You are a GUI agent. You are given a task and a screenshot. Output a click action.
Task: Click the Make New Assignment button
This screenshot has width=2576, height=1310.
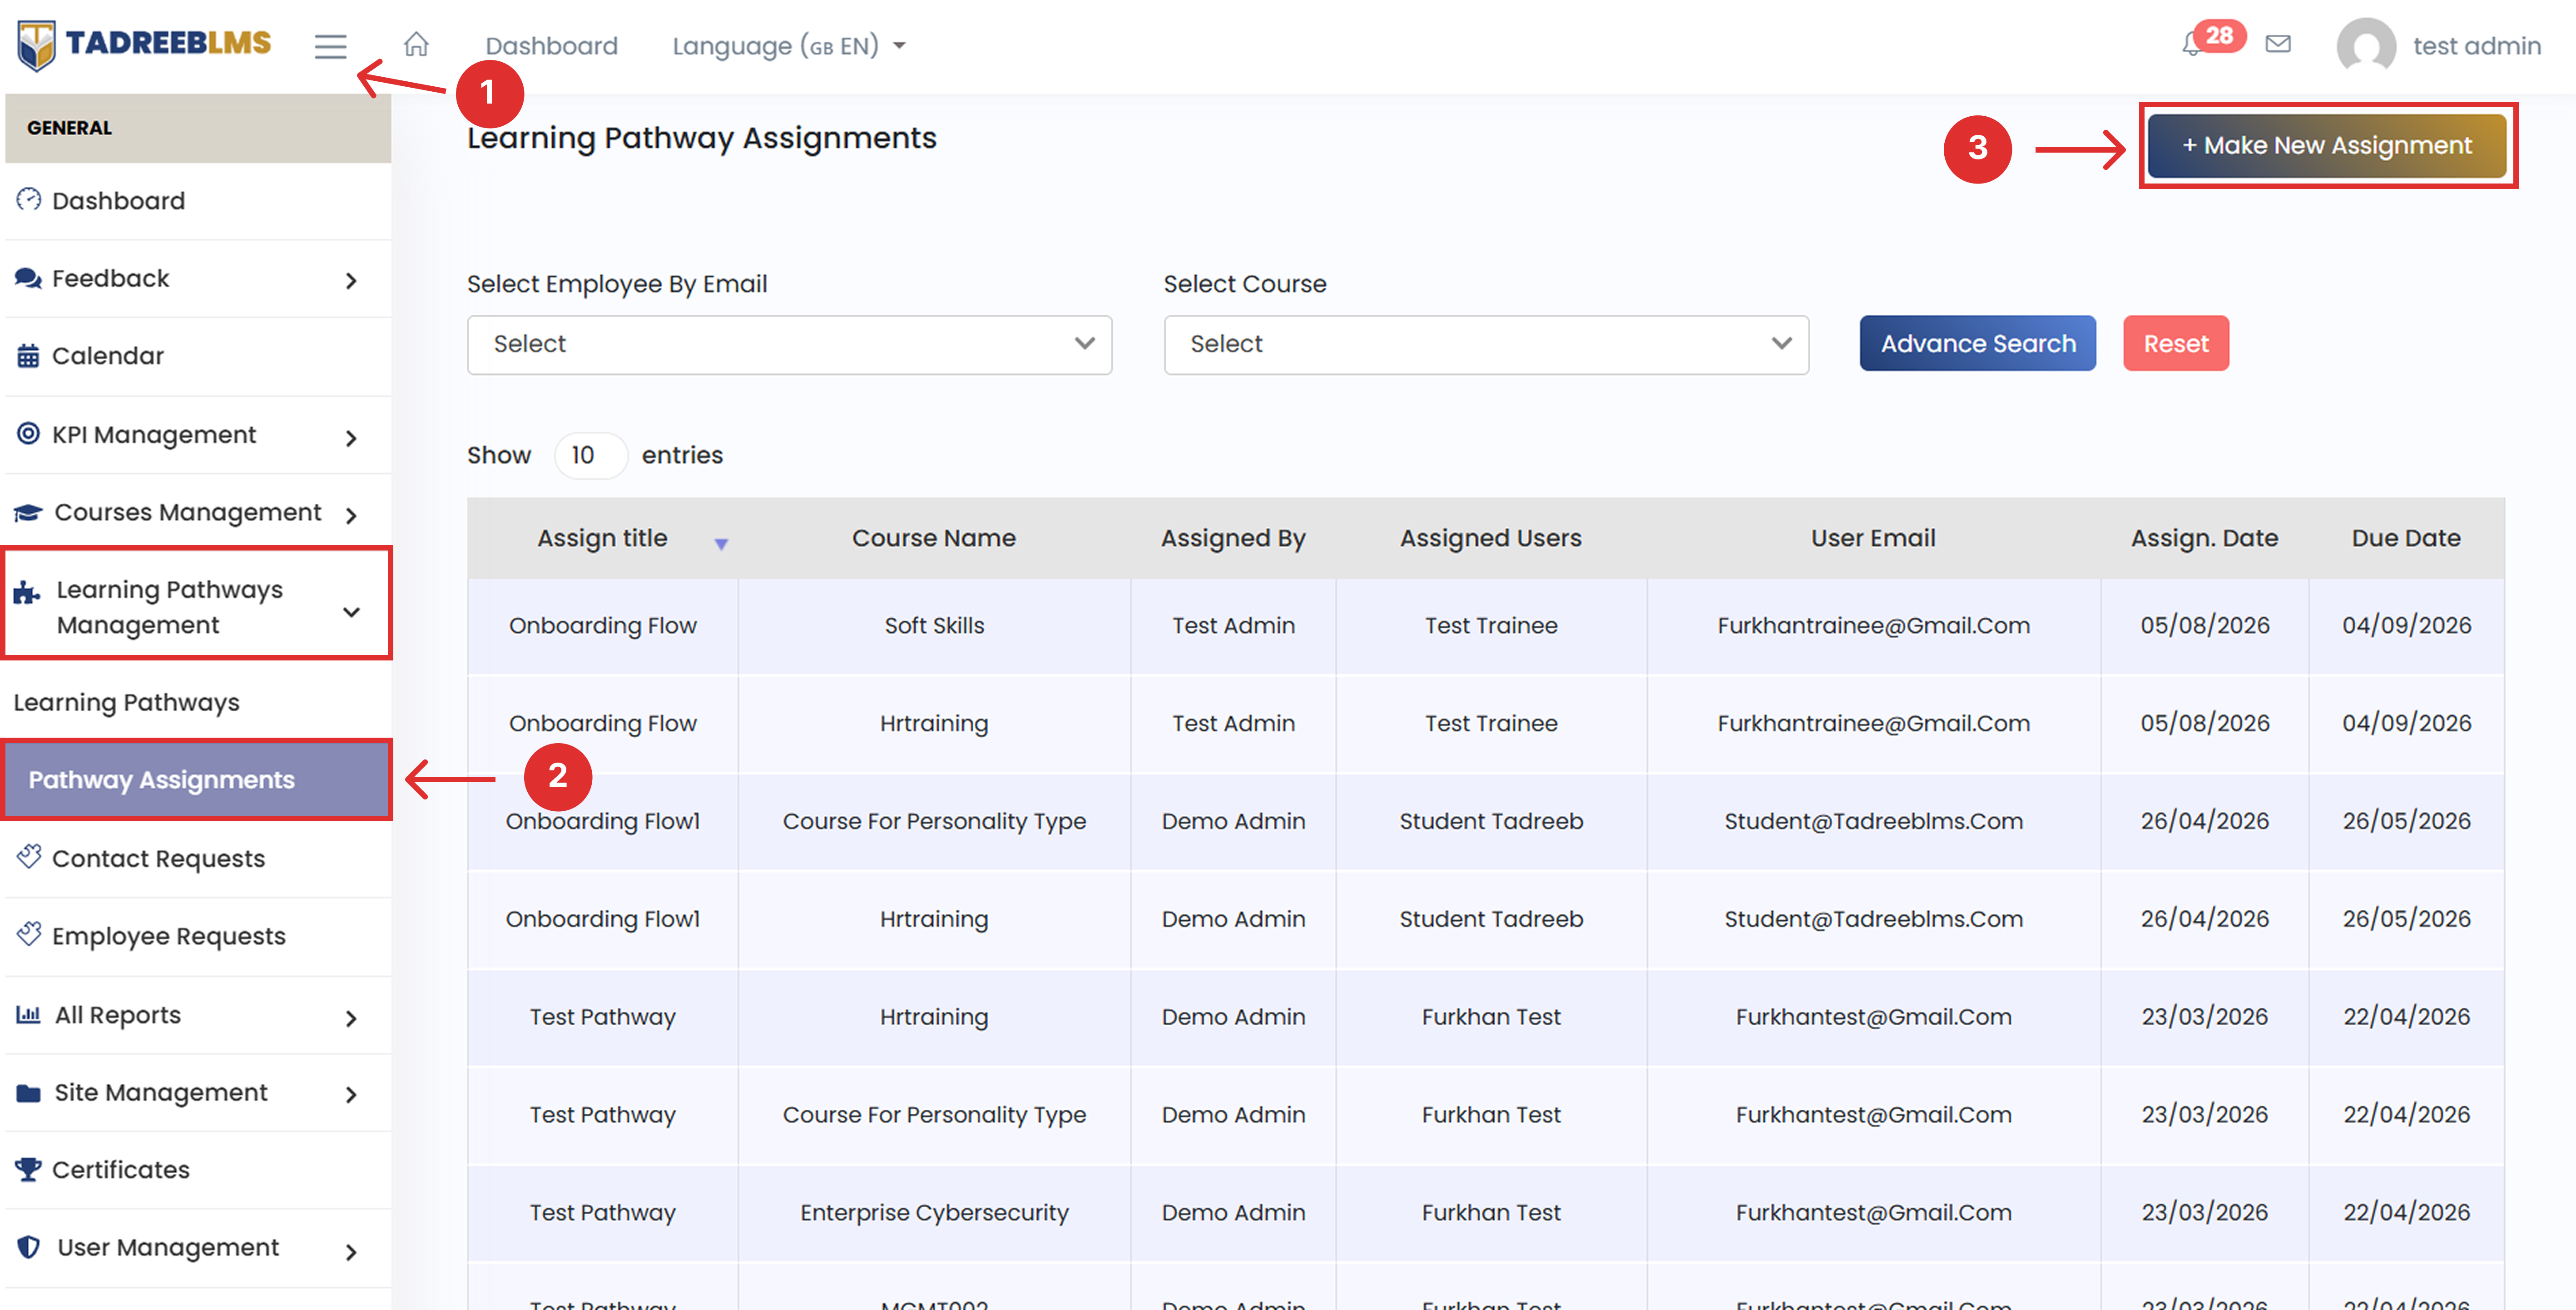click(2326, 146)
